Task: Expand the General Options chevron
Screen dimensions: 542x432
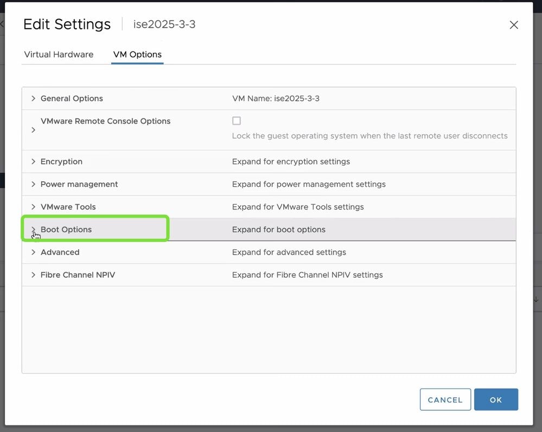Action: pos(33,98)
